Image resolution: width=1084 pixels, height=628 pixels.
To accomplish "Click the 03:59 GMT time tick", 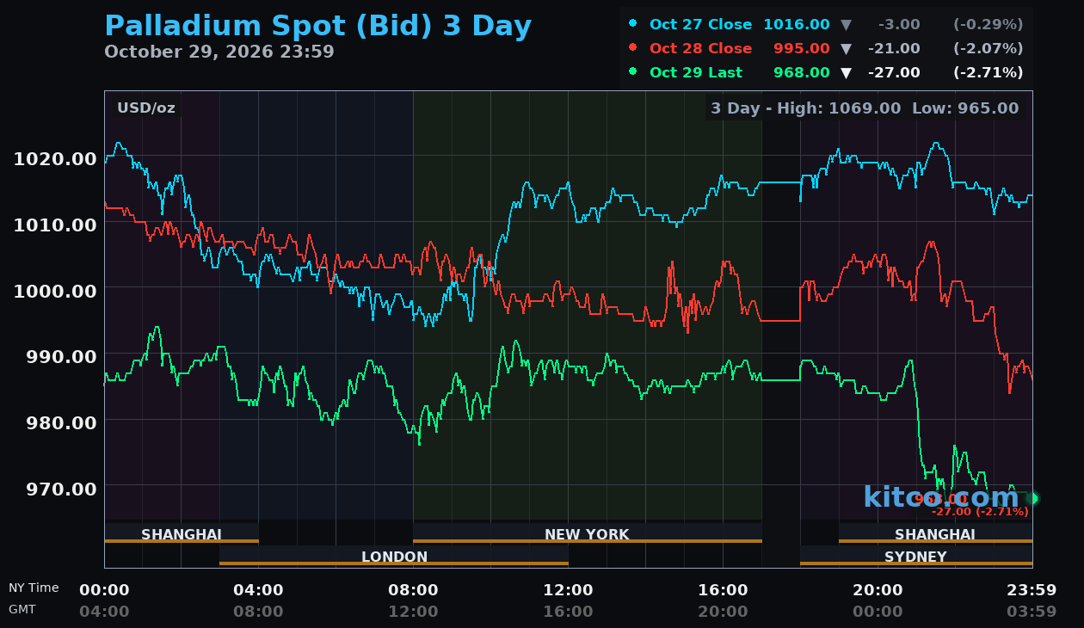I will coord(1032,612).
